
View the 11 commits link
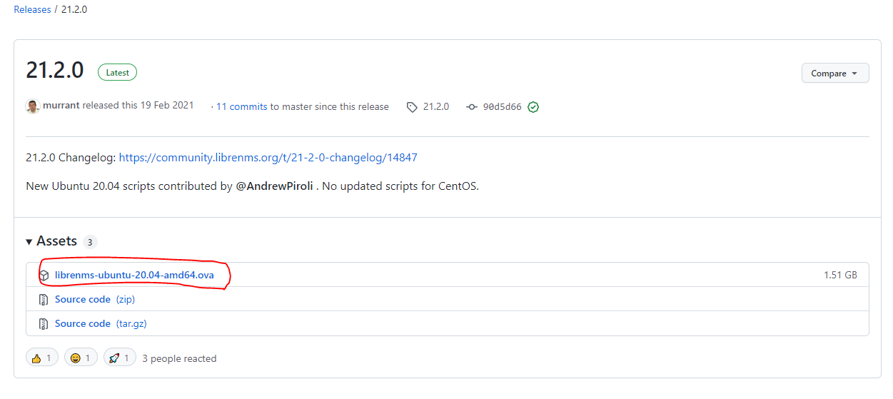(x=241, y=106)
